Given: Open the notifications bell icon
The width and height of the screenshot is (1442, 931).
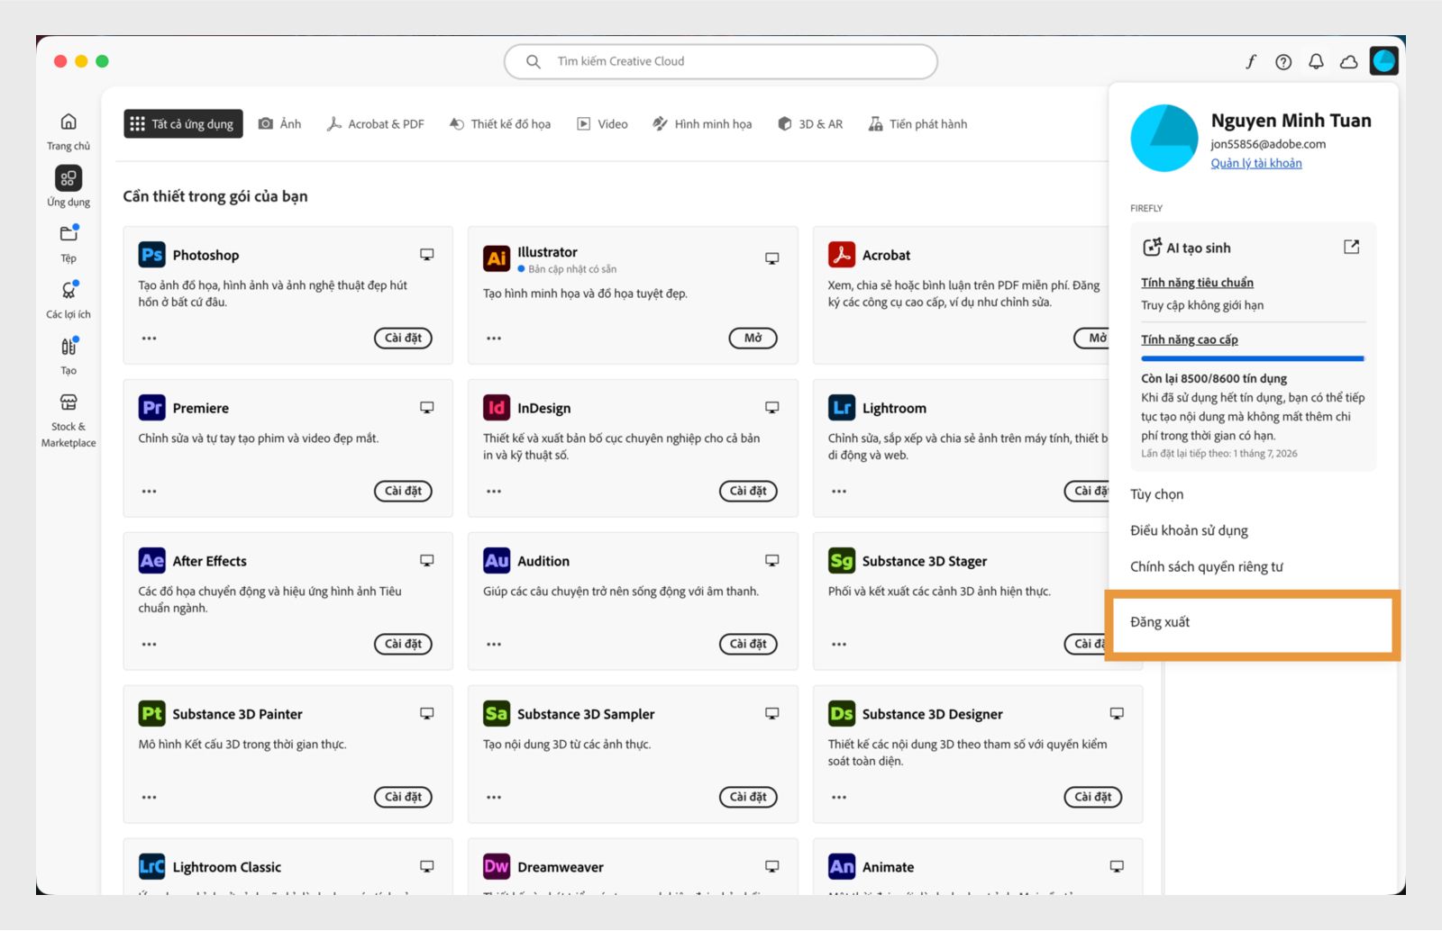Looking at the screenshot, I should [1316, 61].
